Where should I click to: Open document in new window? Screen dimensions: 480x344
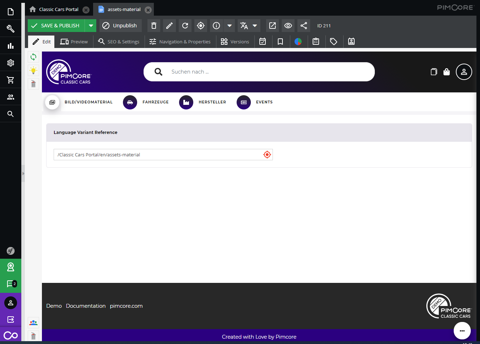pyautogui.click(x=273, y=26)
